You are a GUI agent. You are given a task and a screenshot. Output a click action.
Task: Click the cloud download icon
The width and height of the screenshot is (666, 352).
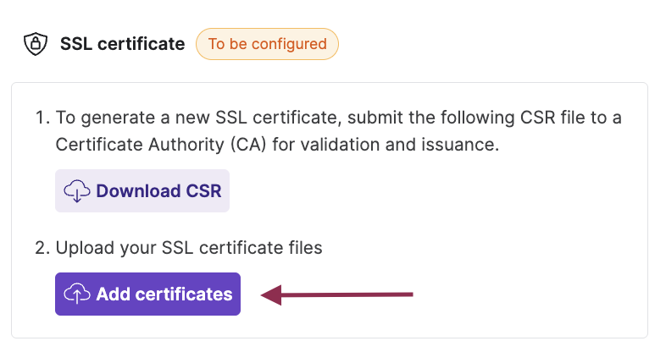(77, 191)
